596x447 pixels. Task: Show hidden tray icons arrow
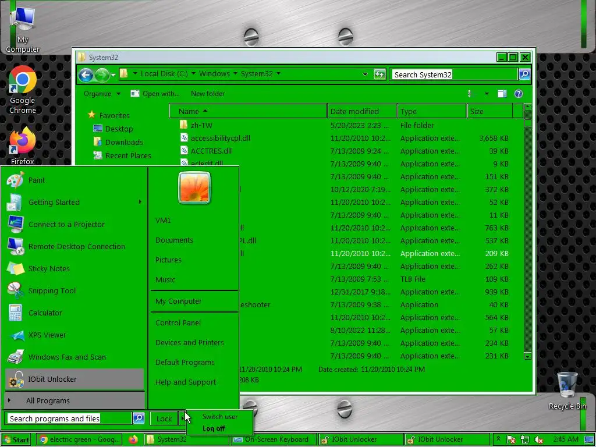498,439
